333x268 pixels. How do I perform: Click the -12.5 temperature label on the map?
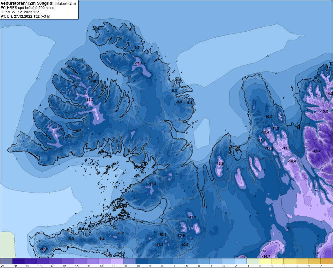(x=44, y=249)
